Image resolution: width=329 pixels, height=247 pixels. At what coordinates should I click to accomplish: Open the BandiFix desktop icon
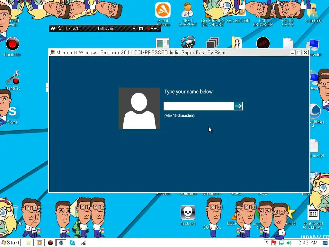(13, 80)
